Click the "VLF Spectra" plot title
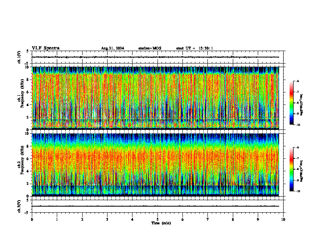Viewport: 319px width, 246px height. click(46, 48)
